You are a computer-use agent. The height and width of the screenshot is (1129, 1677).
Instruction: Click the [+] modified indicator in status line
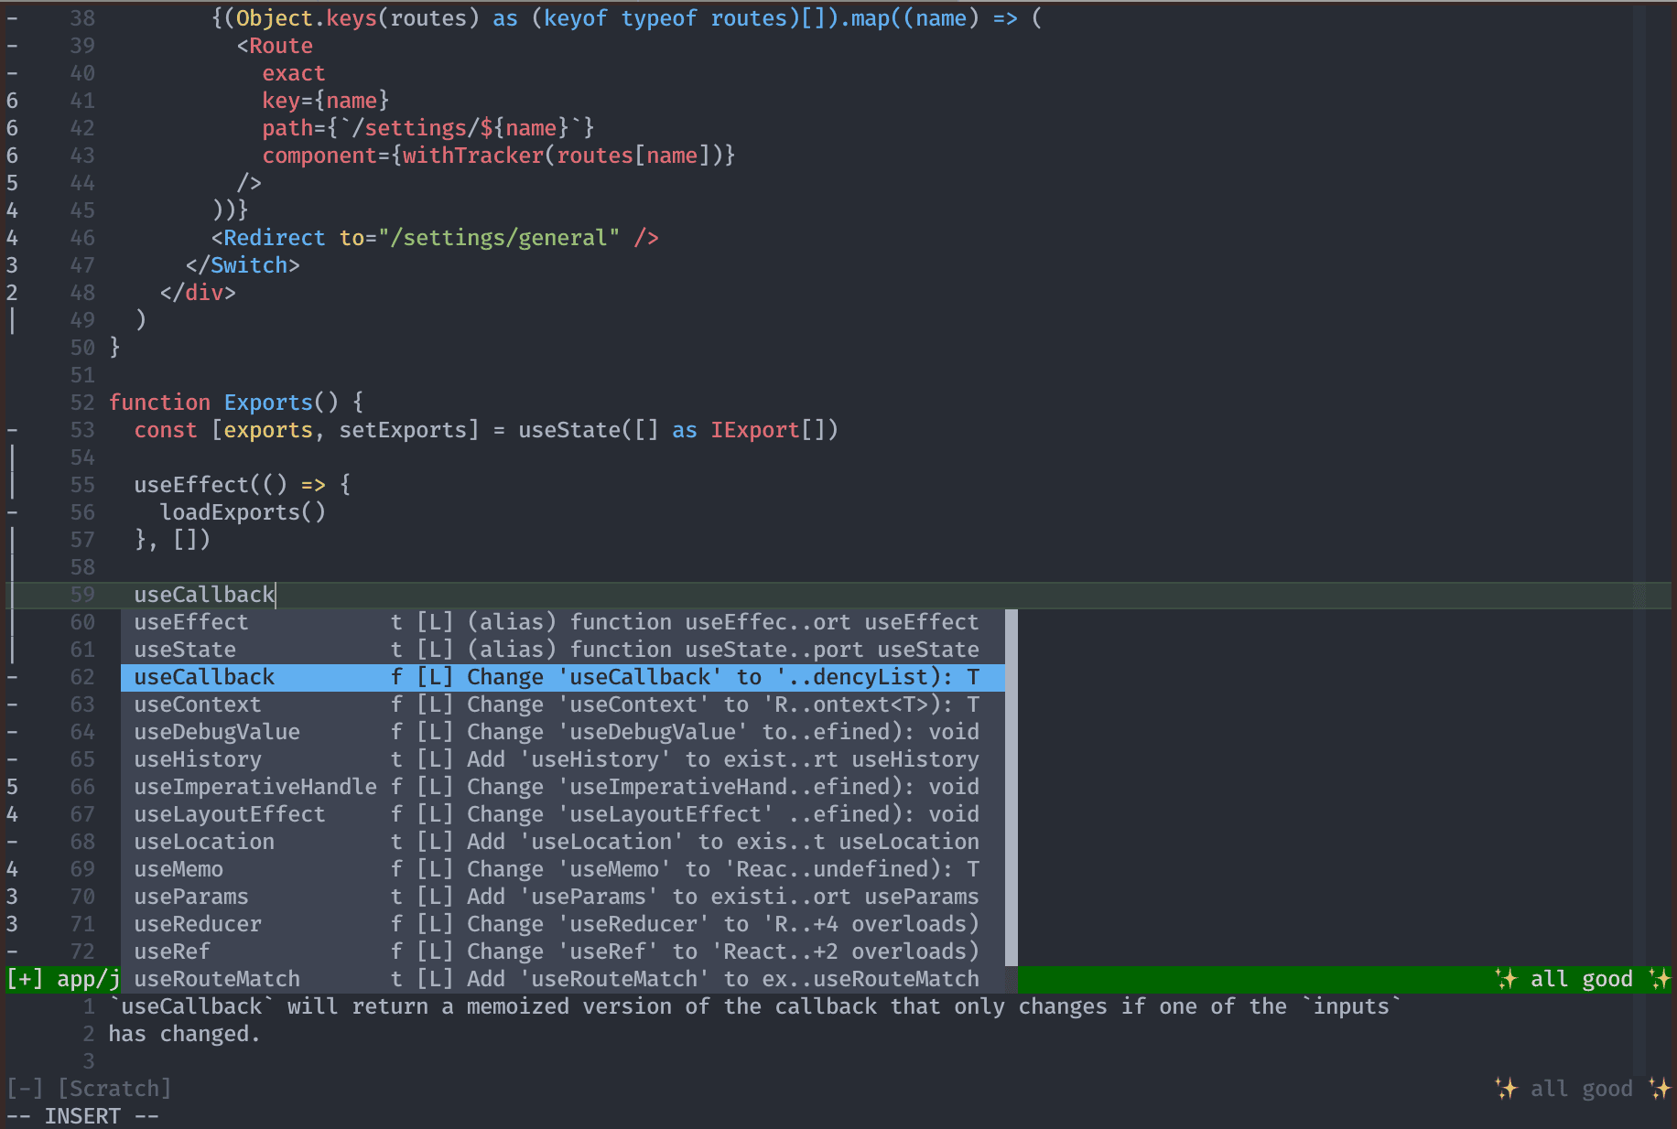point(25,979)
